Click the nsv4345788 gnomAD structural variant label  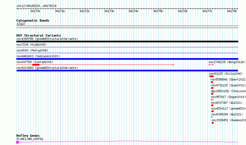tap(47, 39)
